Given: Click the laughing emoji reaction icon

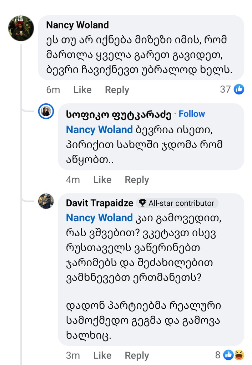Looking at the screenshot, I should click(x=239, y=355).
